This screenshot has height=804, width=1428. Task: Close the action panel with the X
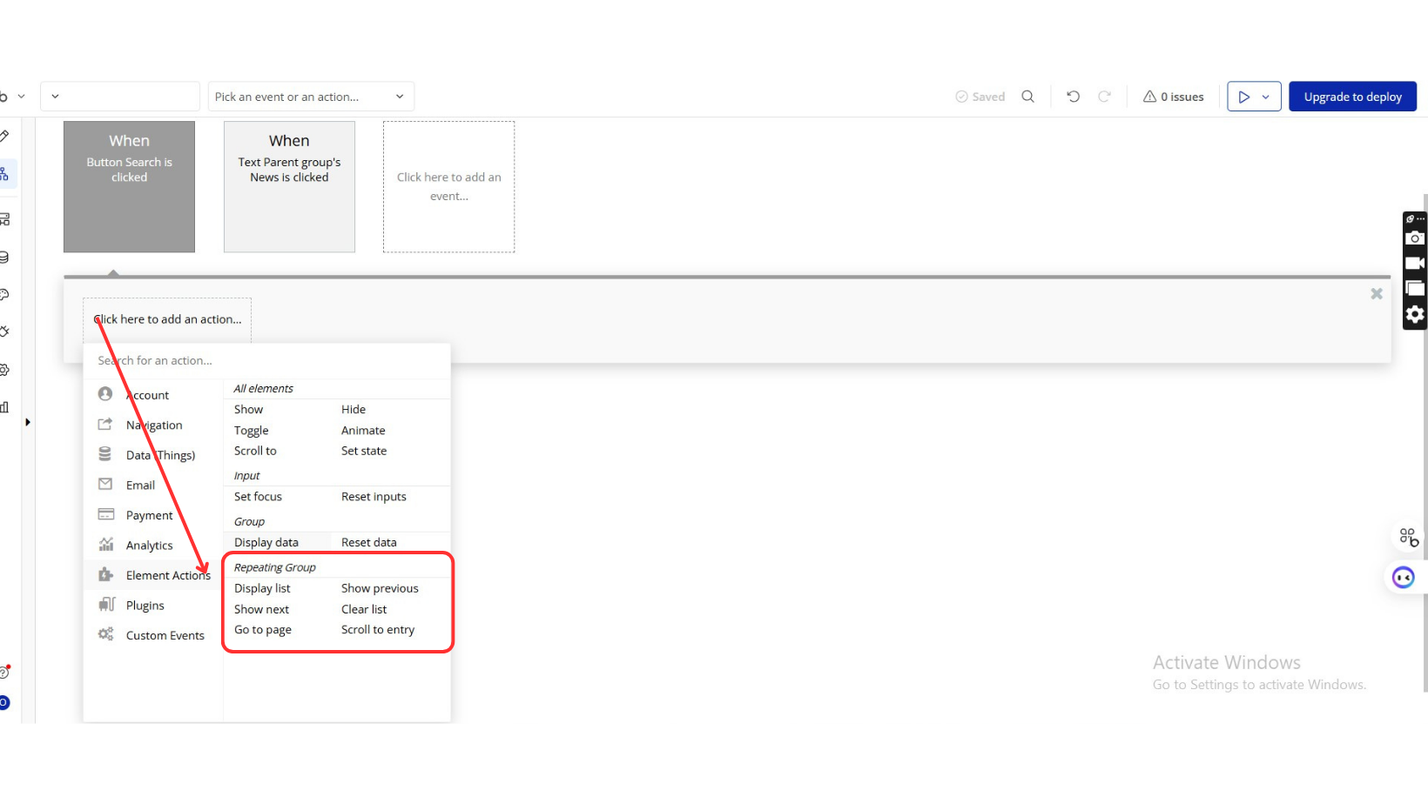[x=1377, y=294]
